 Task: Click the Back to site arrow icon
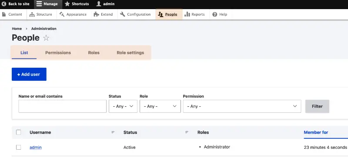click(x=4, y=4)
